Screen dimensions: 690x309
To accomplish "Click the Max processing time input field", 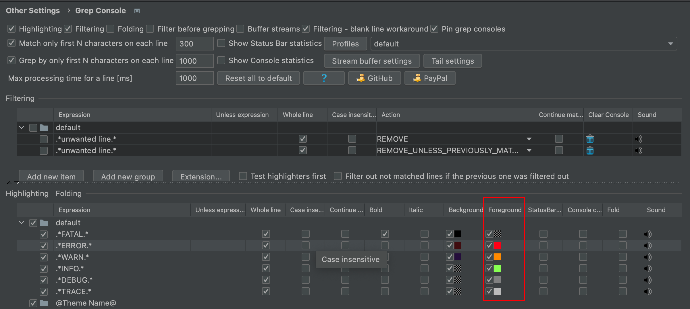I will (x=194, y=78).
